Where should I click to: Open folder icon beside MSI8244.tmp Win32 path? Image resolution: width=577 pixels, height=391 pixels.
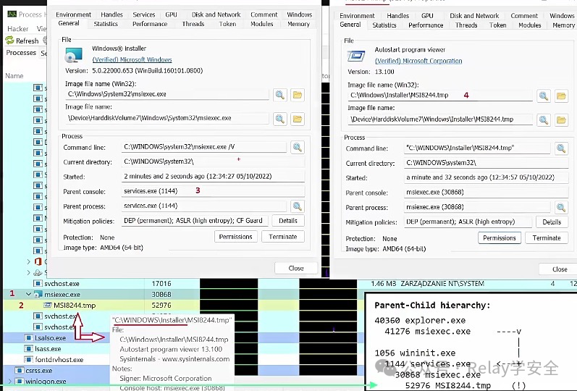tap(561, 96)
